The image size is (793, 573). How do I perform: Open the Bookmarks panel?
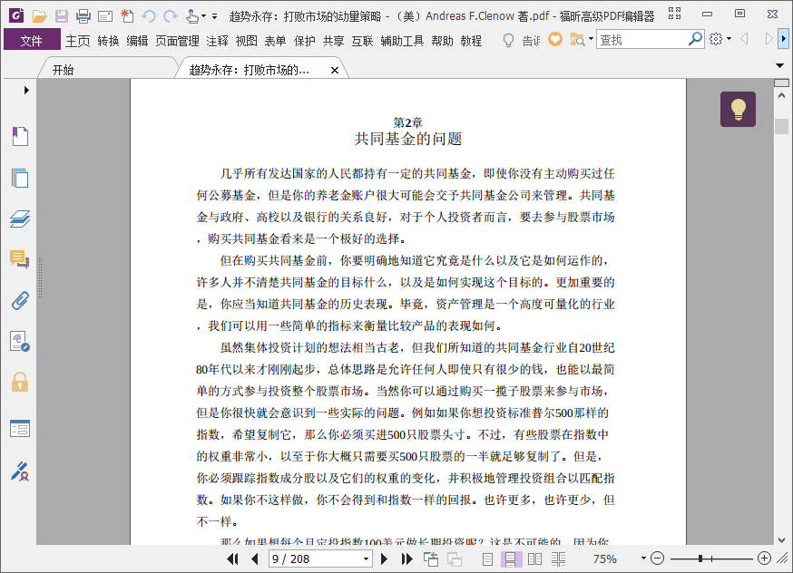point(20,136)
